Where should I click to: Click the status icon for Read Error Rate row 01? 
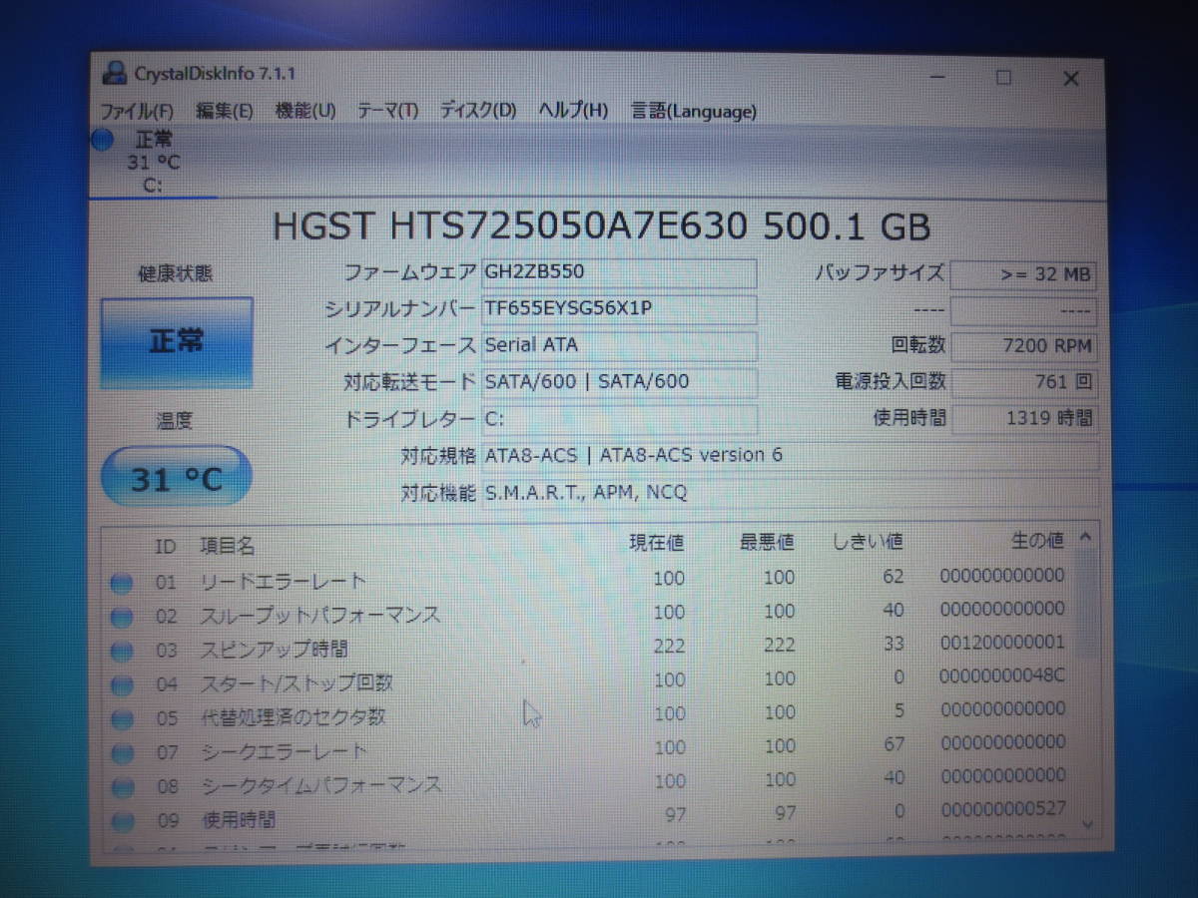point(122,584)
